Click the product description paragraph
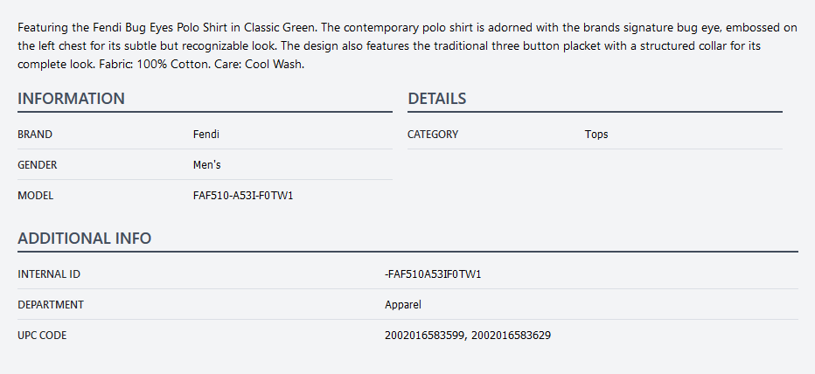815x374 pixels. point(407,45)
